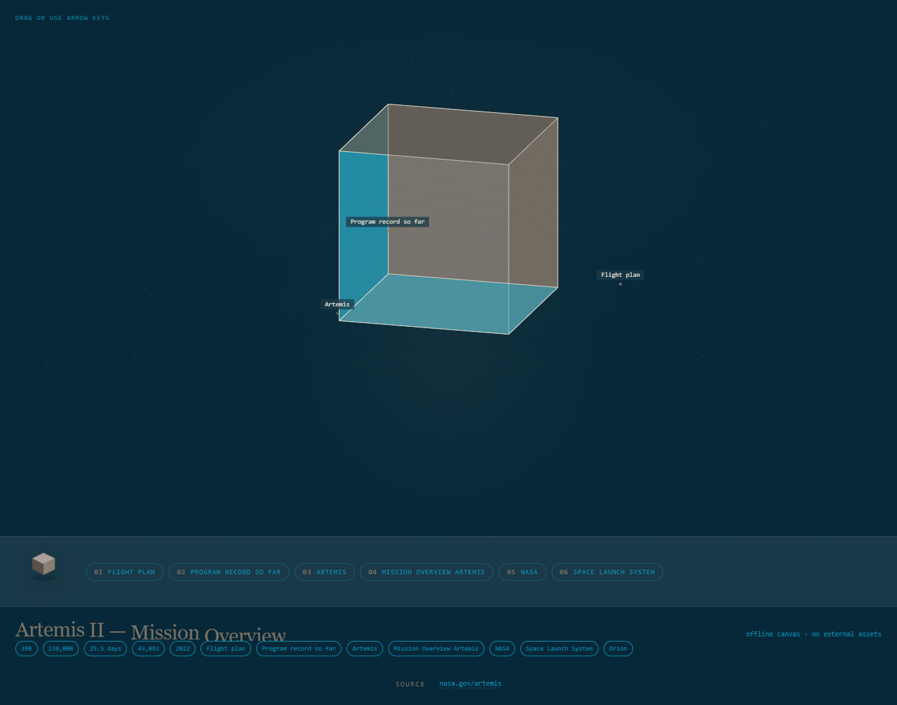Screen dimensions: 897x705
Task: Open the 03 Artemis tab
Action: pyautogui.click(x=324, y=572)
